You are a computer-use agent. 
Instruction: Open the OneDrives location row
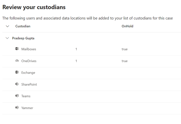[x=92, y=61]
